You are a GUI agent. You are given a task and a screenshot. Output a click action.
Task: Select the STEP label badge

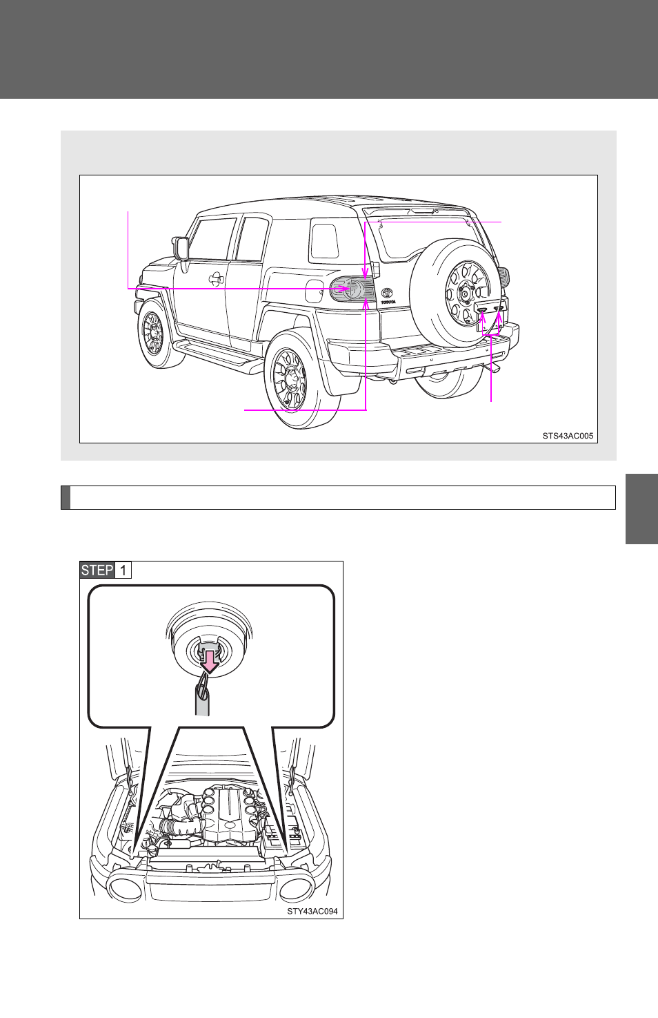97,570
